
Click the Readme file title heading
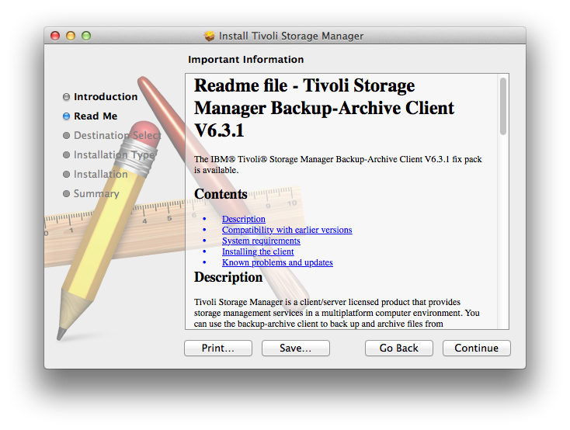point(324,108)
